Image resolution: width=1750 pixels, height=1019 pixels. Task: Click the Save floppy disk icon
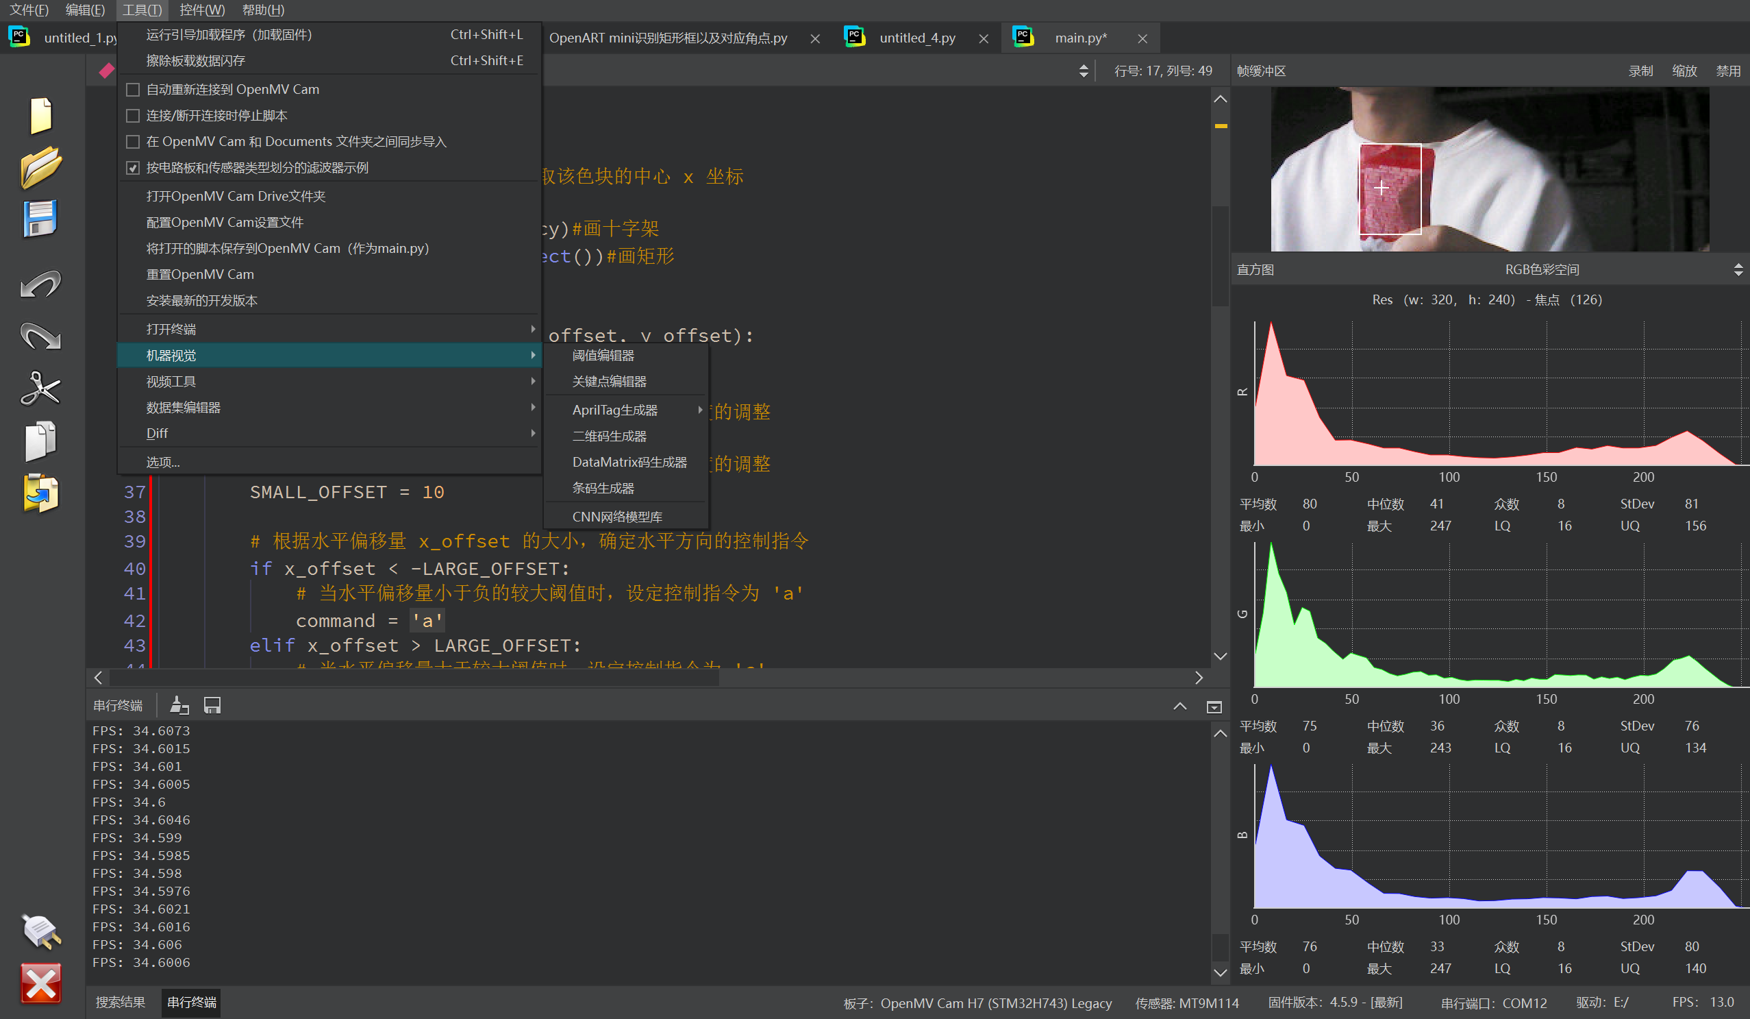pos(40,219)
